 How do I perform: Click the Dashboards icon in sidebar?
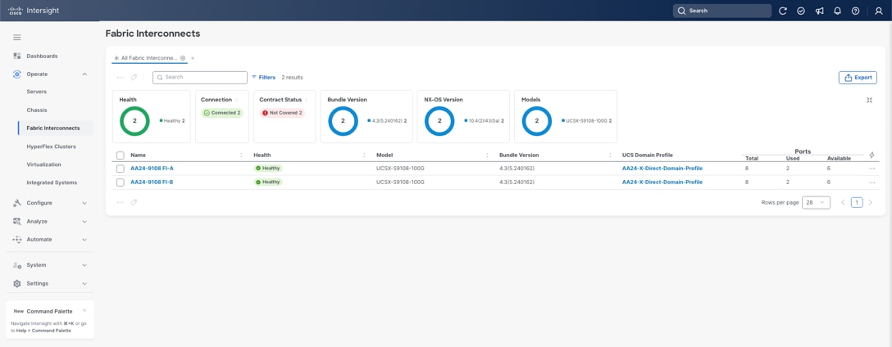coord(17,56)
